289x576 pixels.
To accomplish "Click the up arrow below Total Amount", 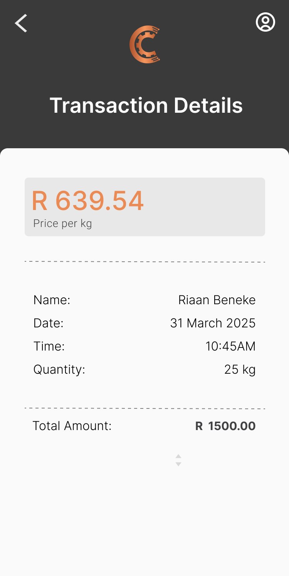I will (x=178, y=456).
